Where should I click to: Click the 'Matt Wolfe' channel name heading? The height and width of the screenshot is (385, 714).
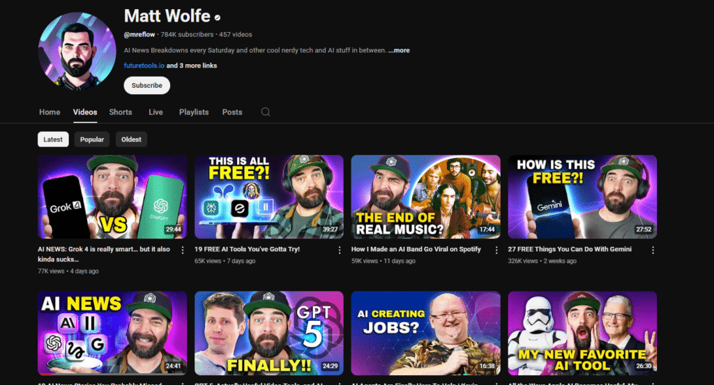(167, 16)
